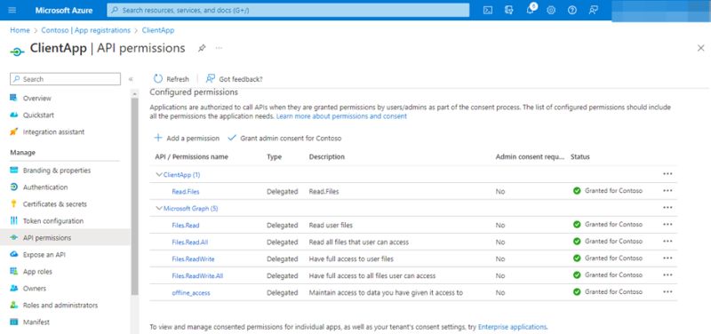Go to Contoso | App registrations breadcrumb
The image size is (711, 334).
(85, 30)
